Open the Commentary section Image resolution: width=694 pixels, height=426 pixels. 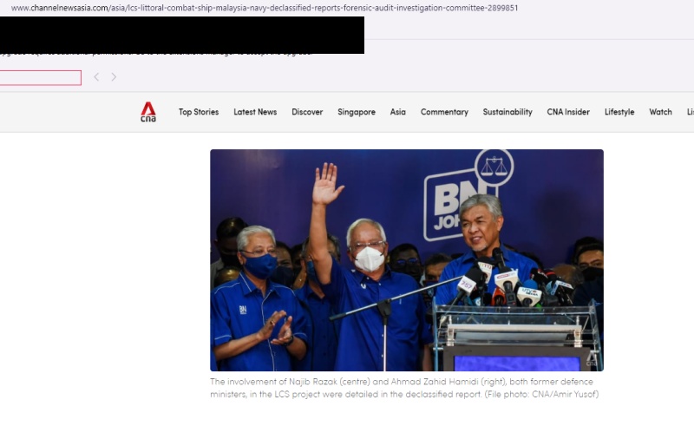[444, 112]
